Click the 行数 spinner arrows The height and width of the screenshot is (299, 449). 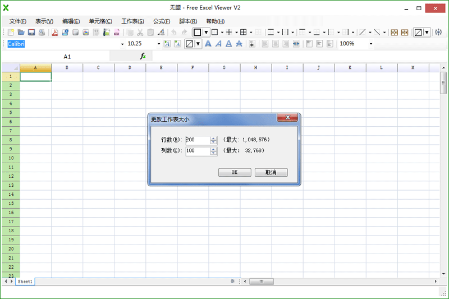pos(214,140)
